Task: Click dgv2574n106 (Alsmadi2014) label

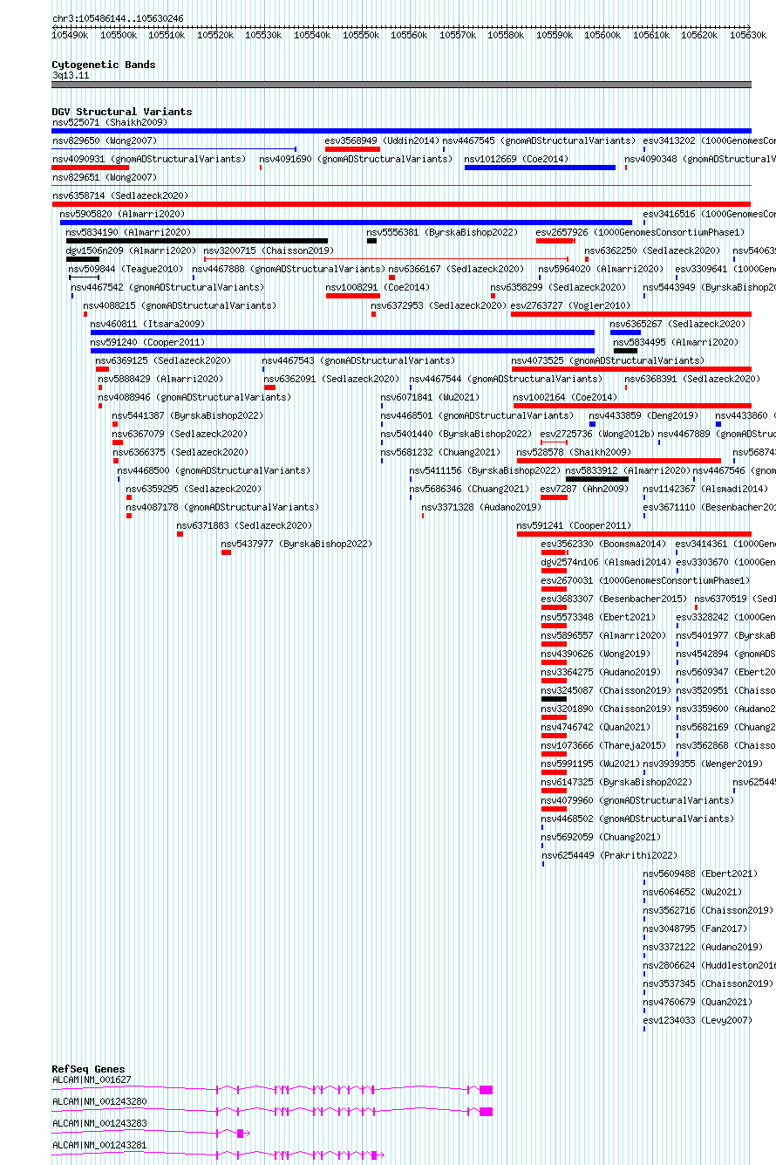Action: (x=606, y=562)
